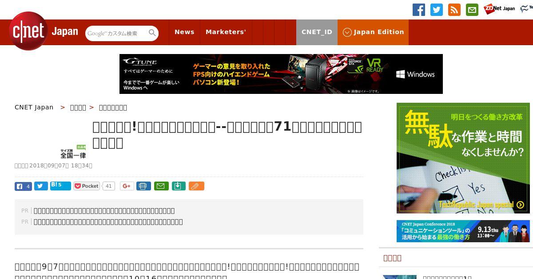Click the Japan text beside the CNET logo
This screenshot has width=533, height=279.
click(65, 32)
